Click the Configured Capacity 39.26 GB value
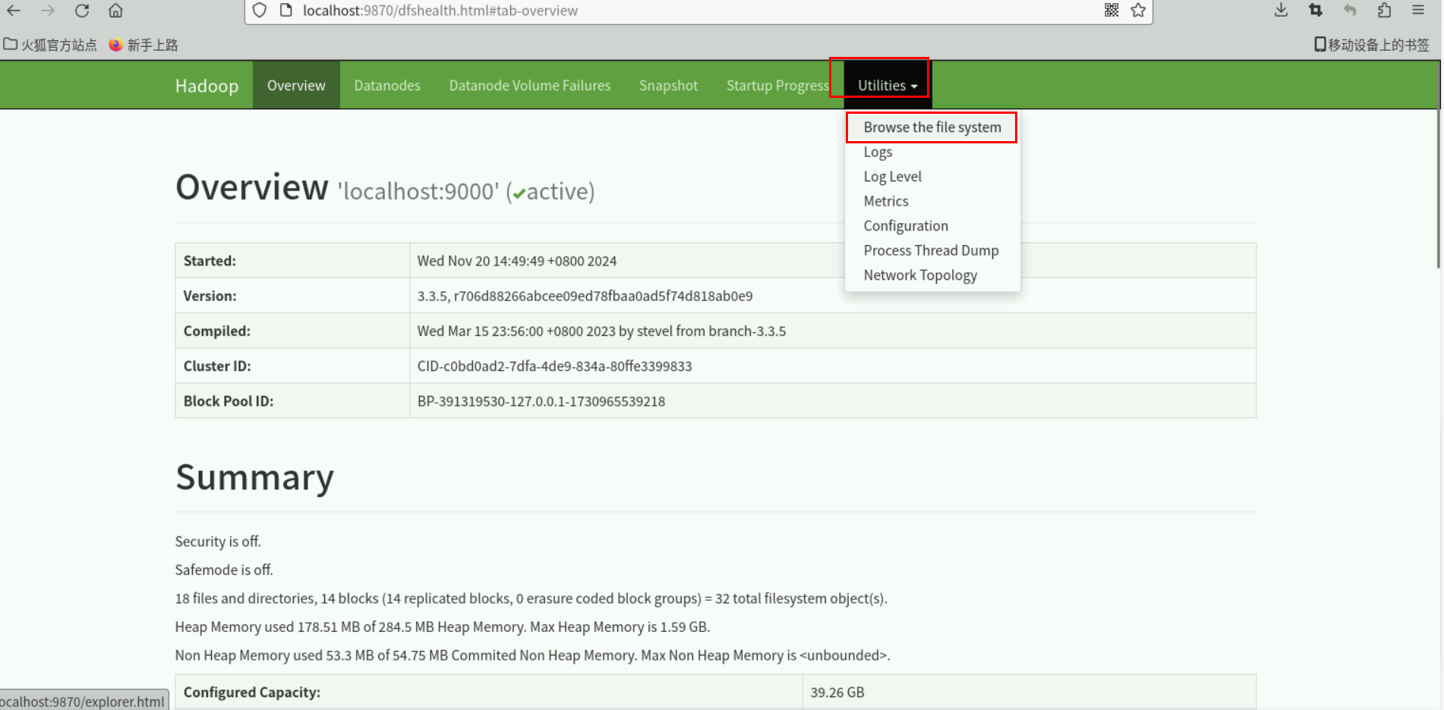Viewport: 1444px width, 710px height. [837, 693]
